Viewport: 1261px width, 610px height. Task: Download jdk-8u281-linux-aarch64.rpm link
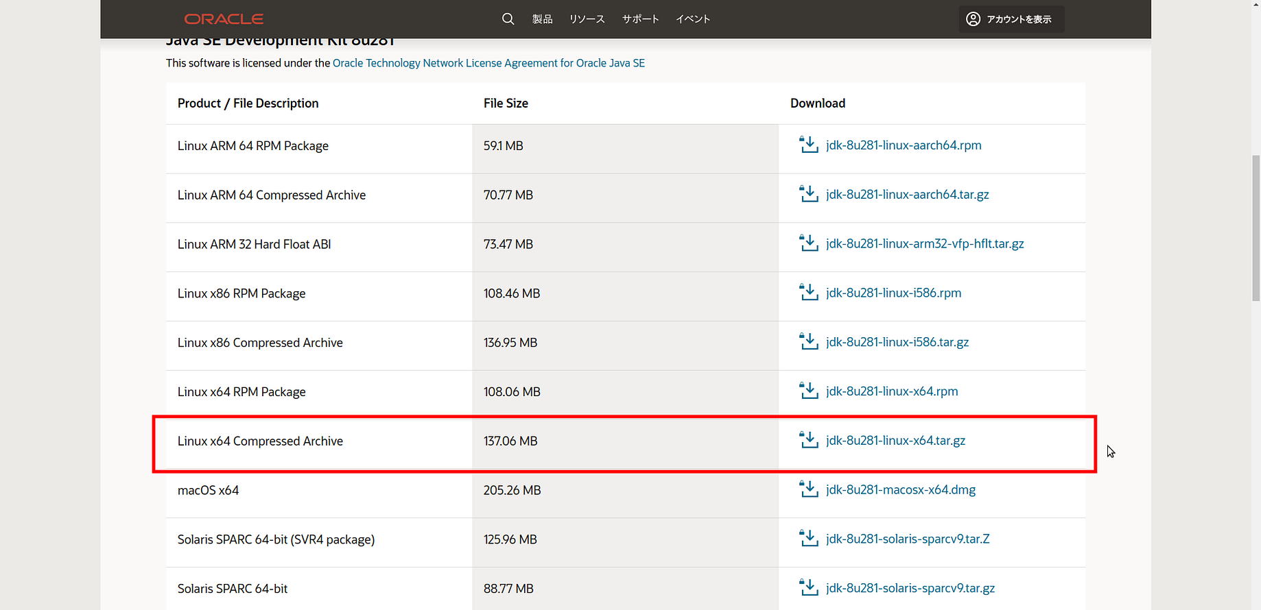click(x=904, y=145)
